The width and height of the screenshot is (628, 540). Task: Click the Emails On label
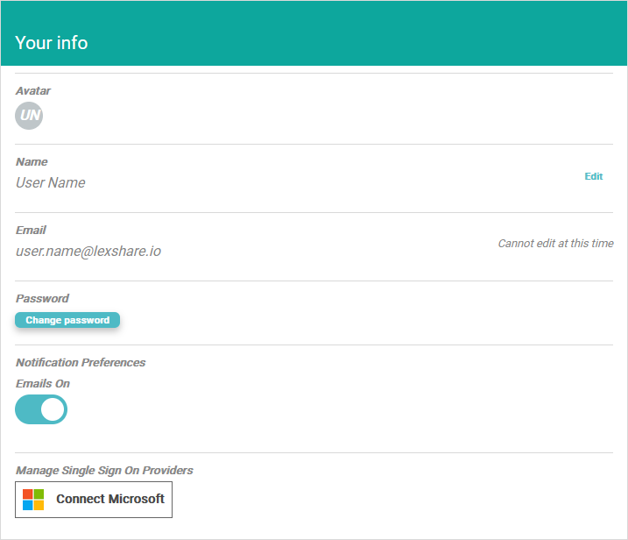coord(43,384)
